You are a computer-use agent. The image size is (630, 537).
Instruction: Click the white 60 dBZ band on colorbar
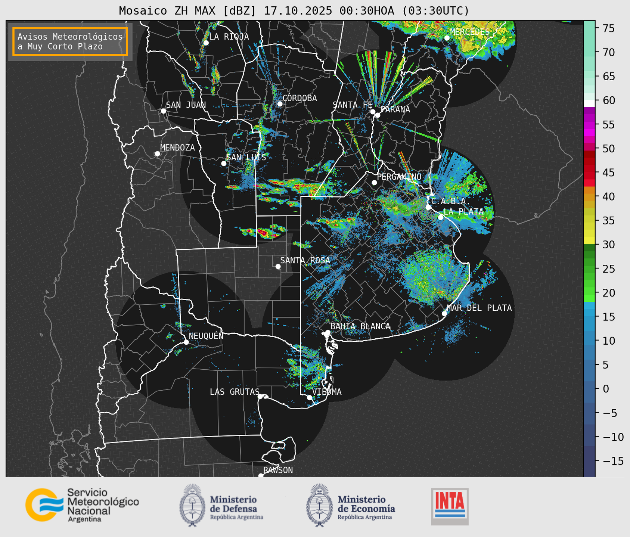click(x=589, y=103)
